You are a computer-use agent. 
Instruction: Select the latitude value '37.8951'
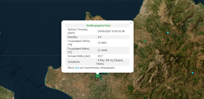pyautogui.click(x=102, y=43)
